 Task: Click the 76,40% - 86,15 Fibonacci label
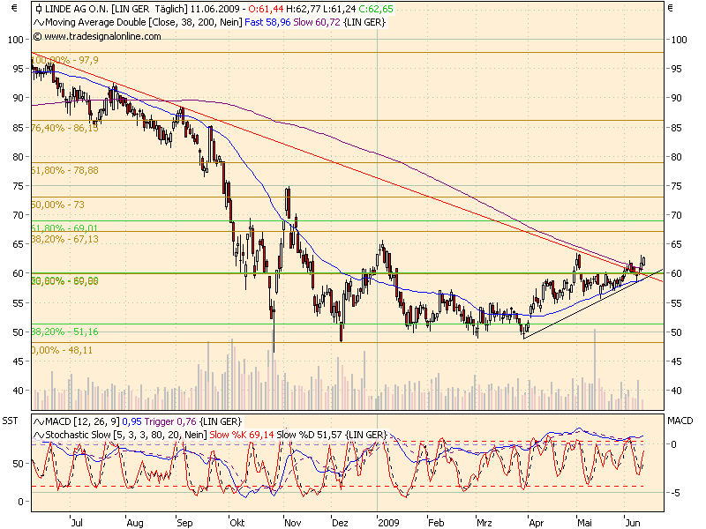(64, 128)
